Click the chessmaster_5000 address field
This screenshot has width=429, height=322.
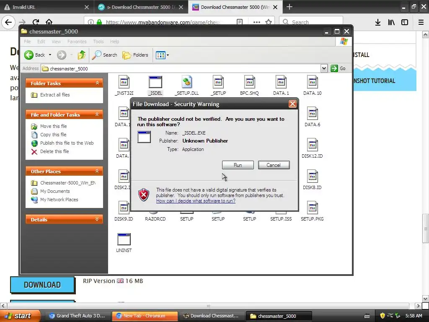181,68
